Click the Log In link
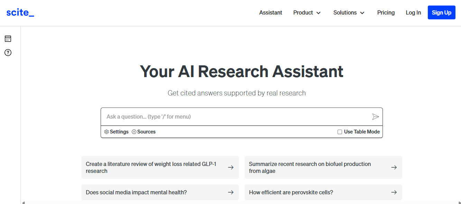The image size is (461, 204). (x=413, y=13)
